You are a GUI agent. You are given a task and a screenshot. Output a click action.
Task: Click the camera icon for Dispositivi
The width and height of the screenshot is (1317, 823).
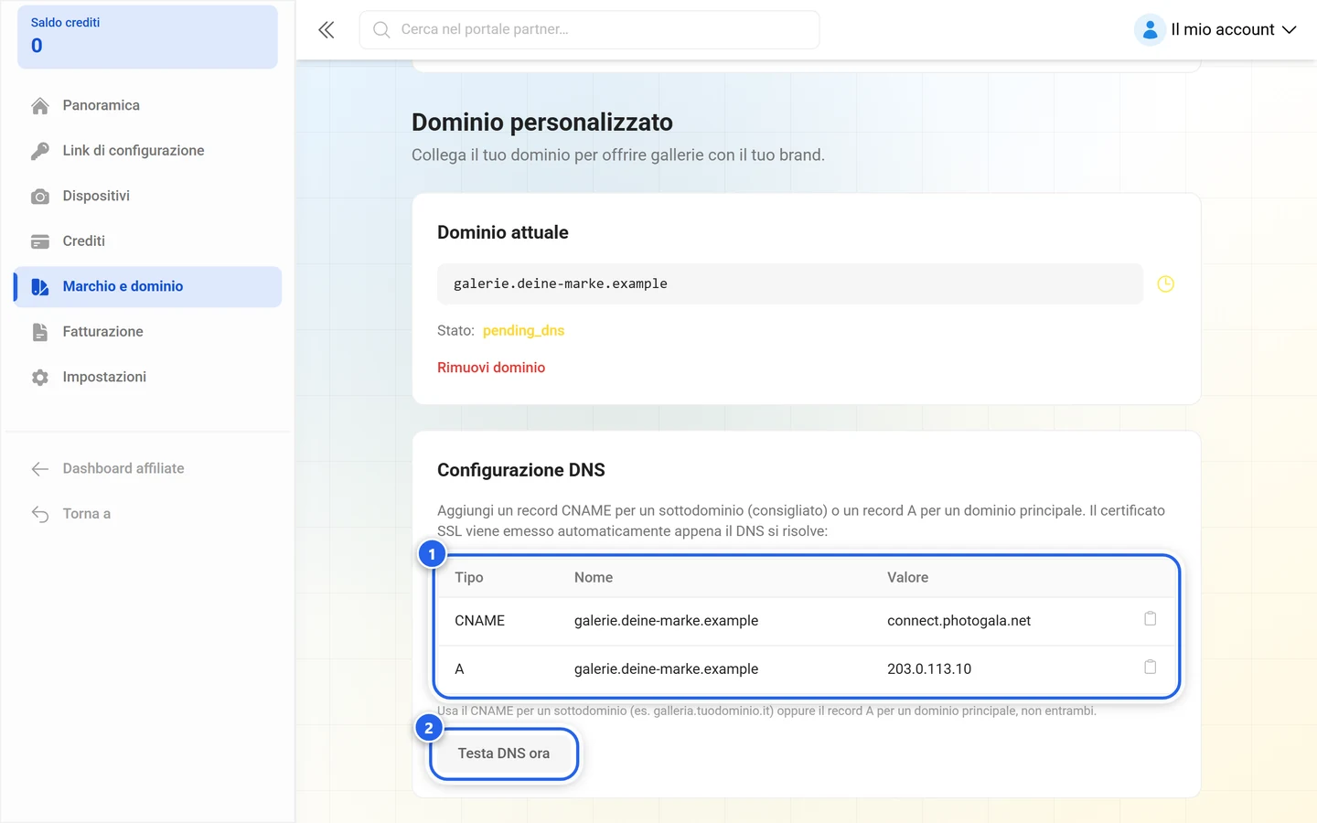tap(40, 197)
